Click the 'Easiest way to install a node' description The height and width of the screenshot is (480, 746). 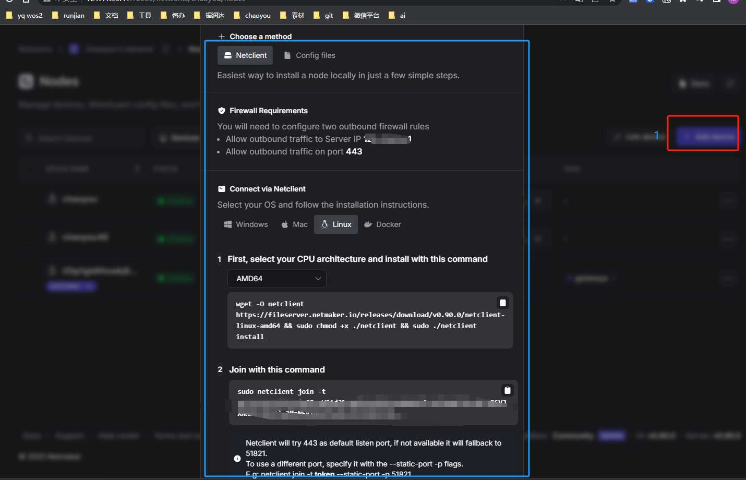coord(339,75)
